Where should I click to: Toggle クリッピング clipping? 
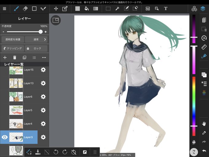[x=13, y=48]
